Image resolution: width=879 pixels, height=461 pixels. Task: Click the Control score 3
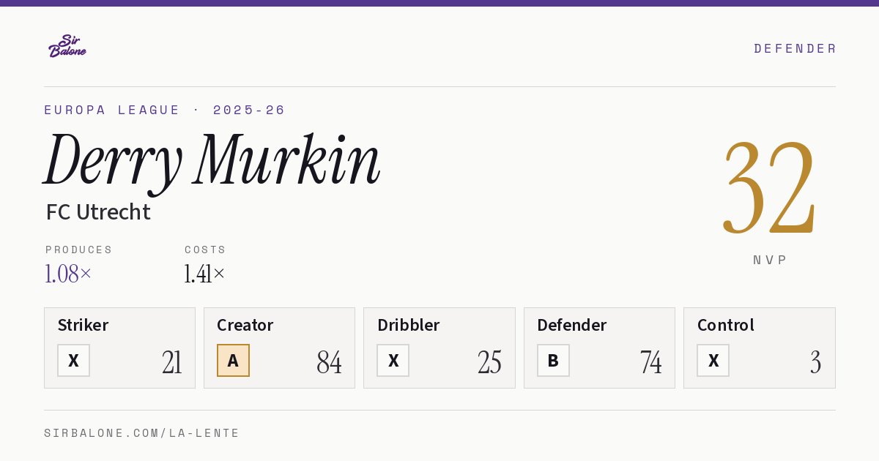coord(816,362)
